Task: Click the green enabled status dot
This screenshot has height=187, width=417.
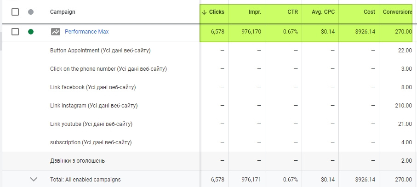Action: coord(31,32)
